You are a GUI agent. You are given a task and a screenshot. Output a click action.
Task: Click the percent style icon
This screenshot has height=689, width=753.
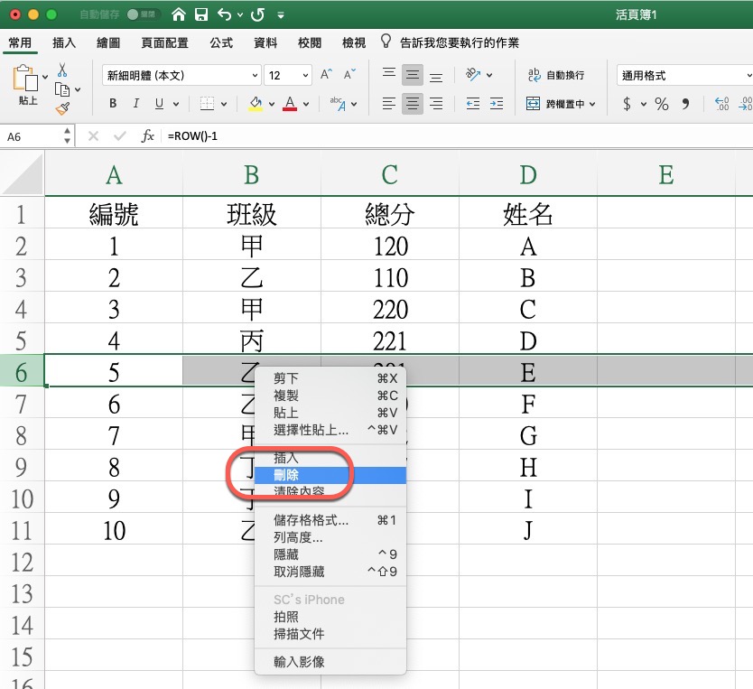coord(662,104)
